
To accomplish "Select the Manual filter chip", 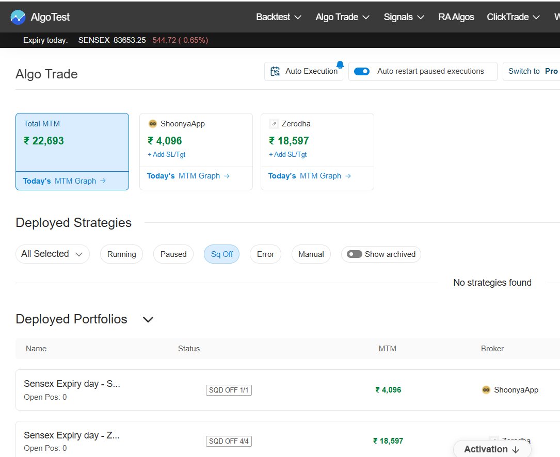I will click(311, 254).
